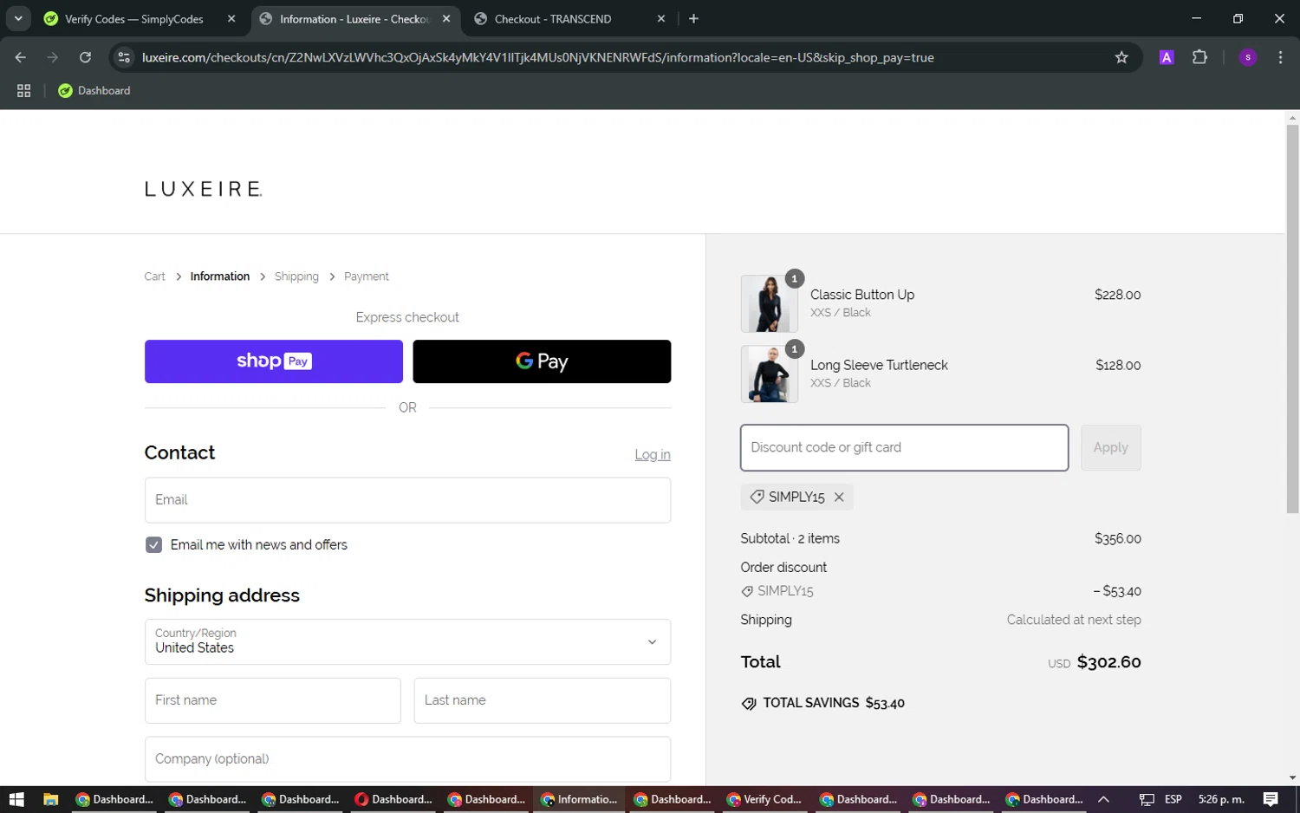Image resolution: width=1300 pixels, height=813 pixels.
Task: Go back using the browser back arrow
Action: coord(21,57)
